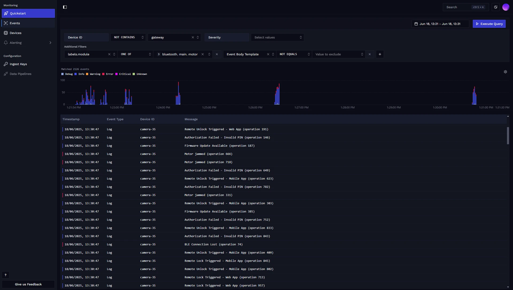The height and width of the screenshot is (290, 513).
Task: Click the Alerting bell icon
Action: [6, 43]
